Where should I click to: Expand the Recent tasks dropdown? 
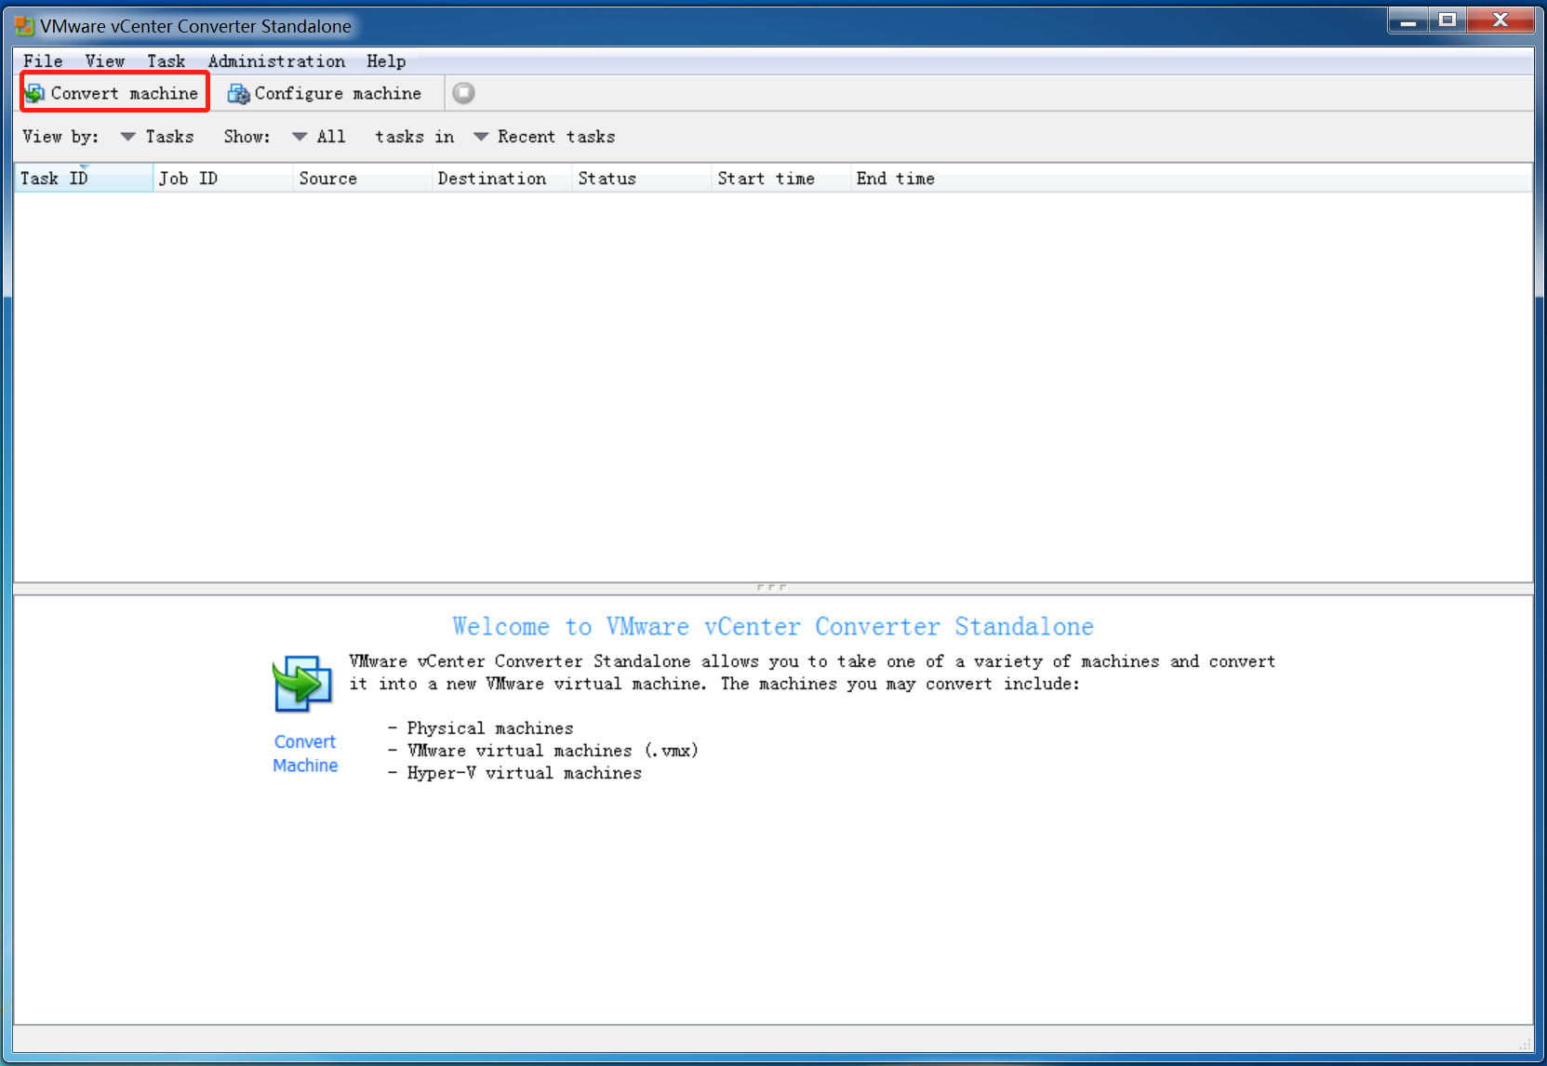544,137
